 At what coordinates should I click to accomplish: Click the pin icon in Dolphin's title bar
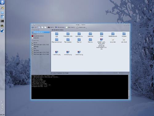[x=34, y=25]
